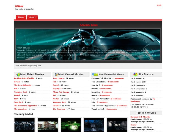Open the Recently Added thumbnail with FOR text
This screenshot has height=132, width=176.
coord(117,125)
